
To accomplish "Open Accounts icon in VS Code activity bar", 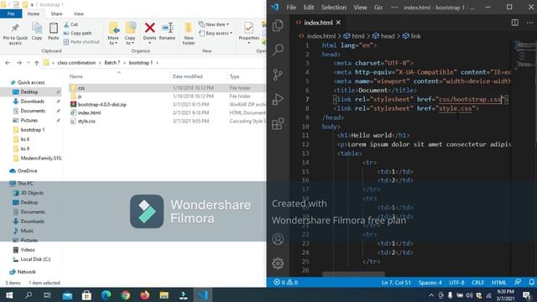I will tap(278, 239).
